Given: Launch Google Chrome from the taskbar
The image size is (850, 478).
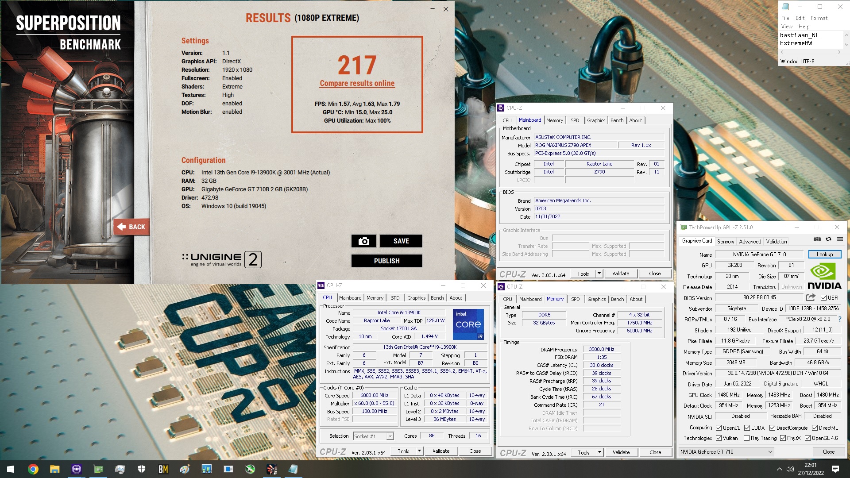Looking at the screenshot, I should [33, 469].
